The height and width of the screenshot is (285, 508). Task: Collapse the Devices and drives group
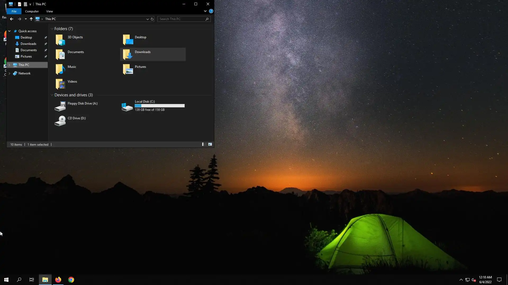coord(52,95)
